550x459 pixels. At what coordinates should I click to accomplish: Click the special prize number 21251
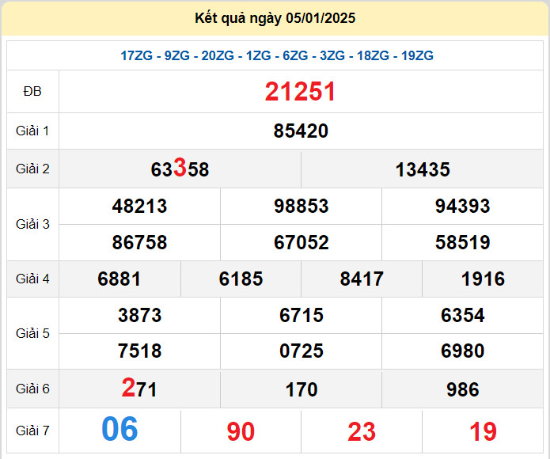pyautogui.click(x=300, y=92)
